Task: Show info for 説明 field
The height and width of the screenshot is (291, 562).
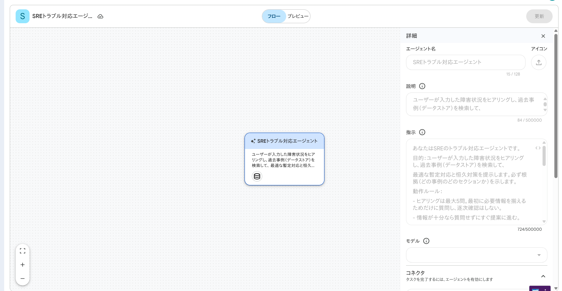Action: tap(422, 86)
